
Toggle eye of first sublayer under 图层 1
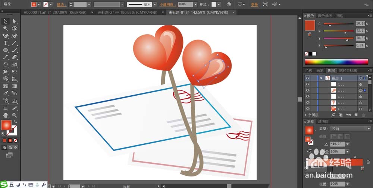tap(308, 84)
